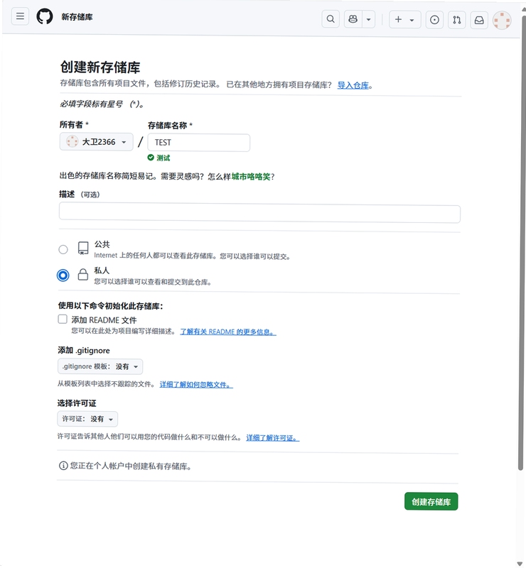Focus the 描述 description input field

(259, 213)
